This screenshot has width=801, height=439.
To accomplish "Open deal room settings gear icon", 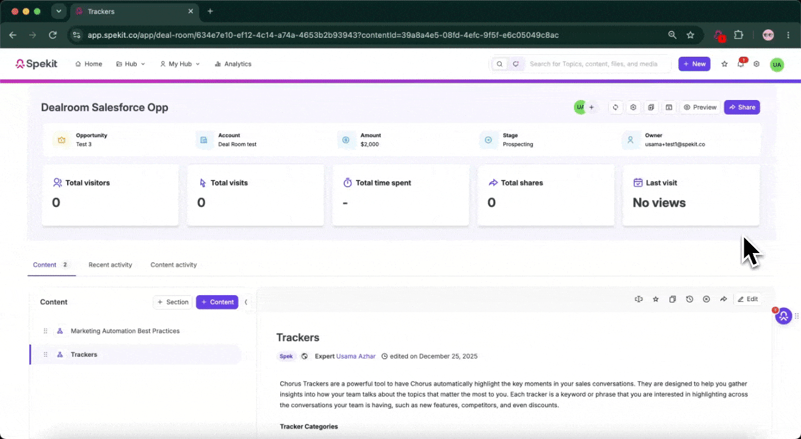I will (x=634, y=107).
